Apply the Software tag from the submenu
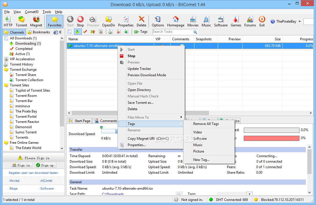The height and width of the screenshot is (205, 316). tap(209, 139)
